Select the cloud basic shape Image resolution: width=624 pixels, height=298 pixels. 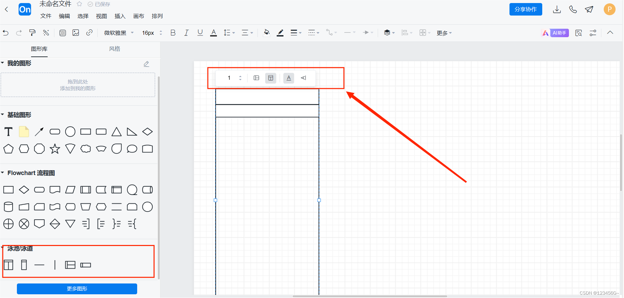[86, 149]
